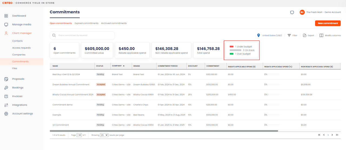Click the Manage media icon

6,25
